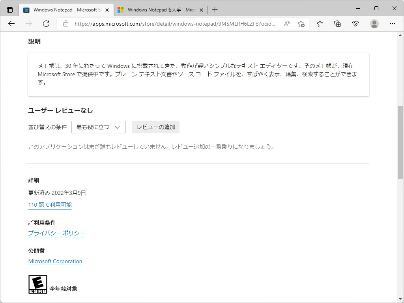Open Browser essentials
Image resolution: width=404 pixels, height=303 pixels.
click(355, 24)
